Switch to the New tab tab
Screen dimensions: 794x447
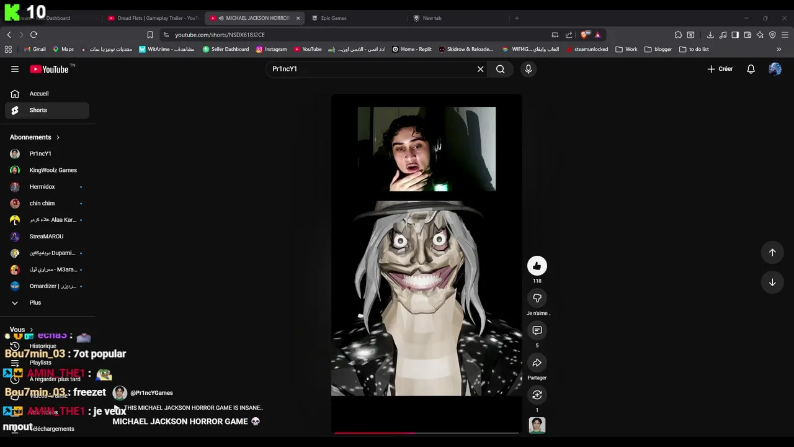[x=458, y=18]
